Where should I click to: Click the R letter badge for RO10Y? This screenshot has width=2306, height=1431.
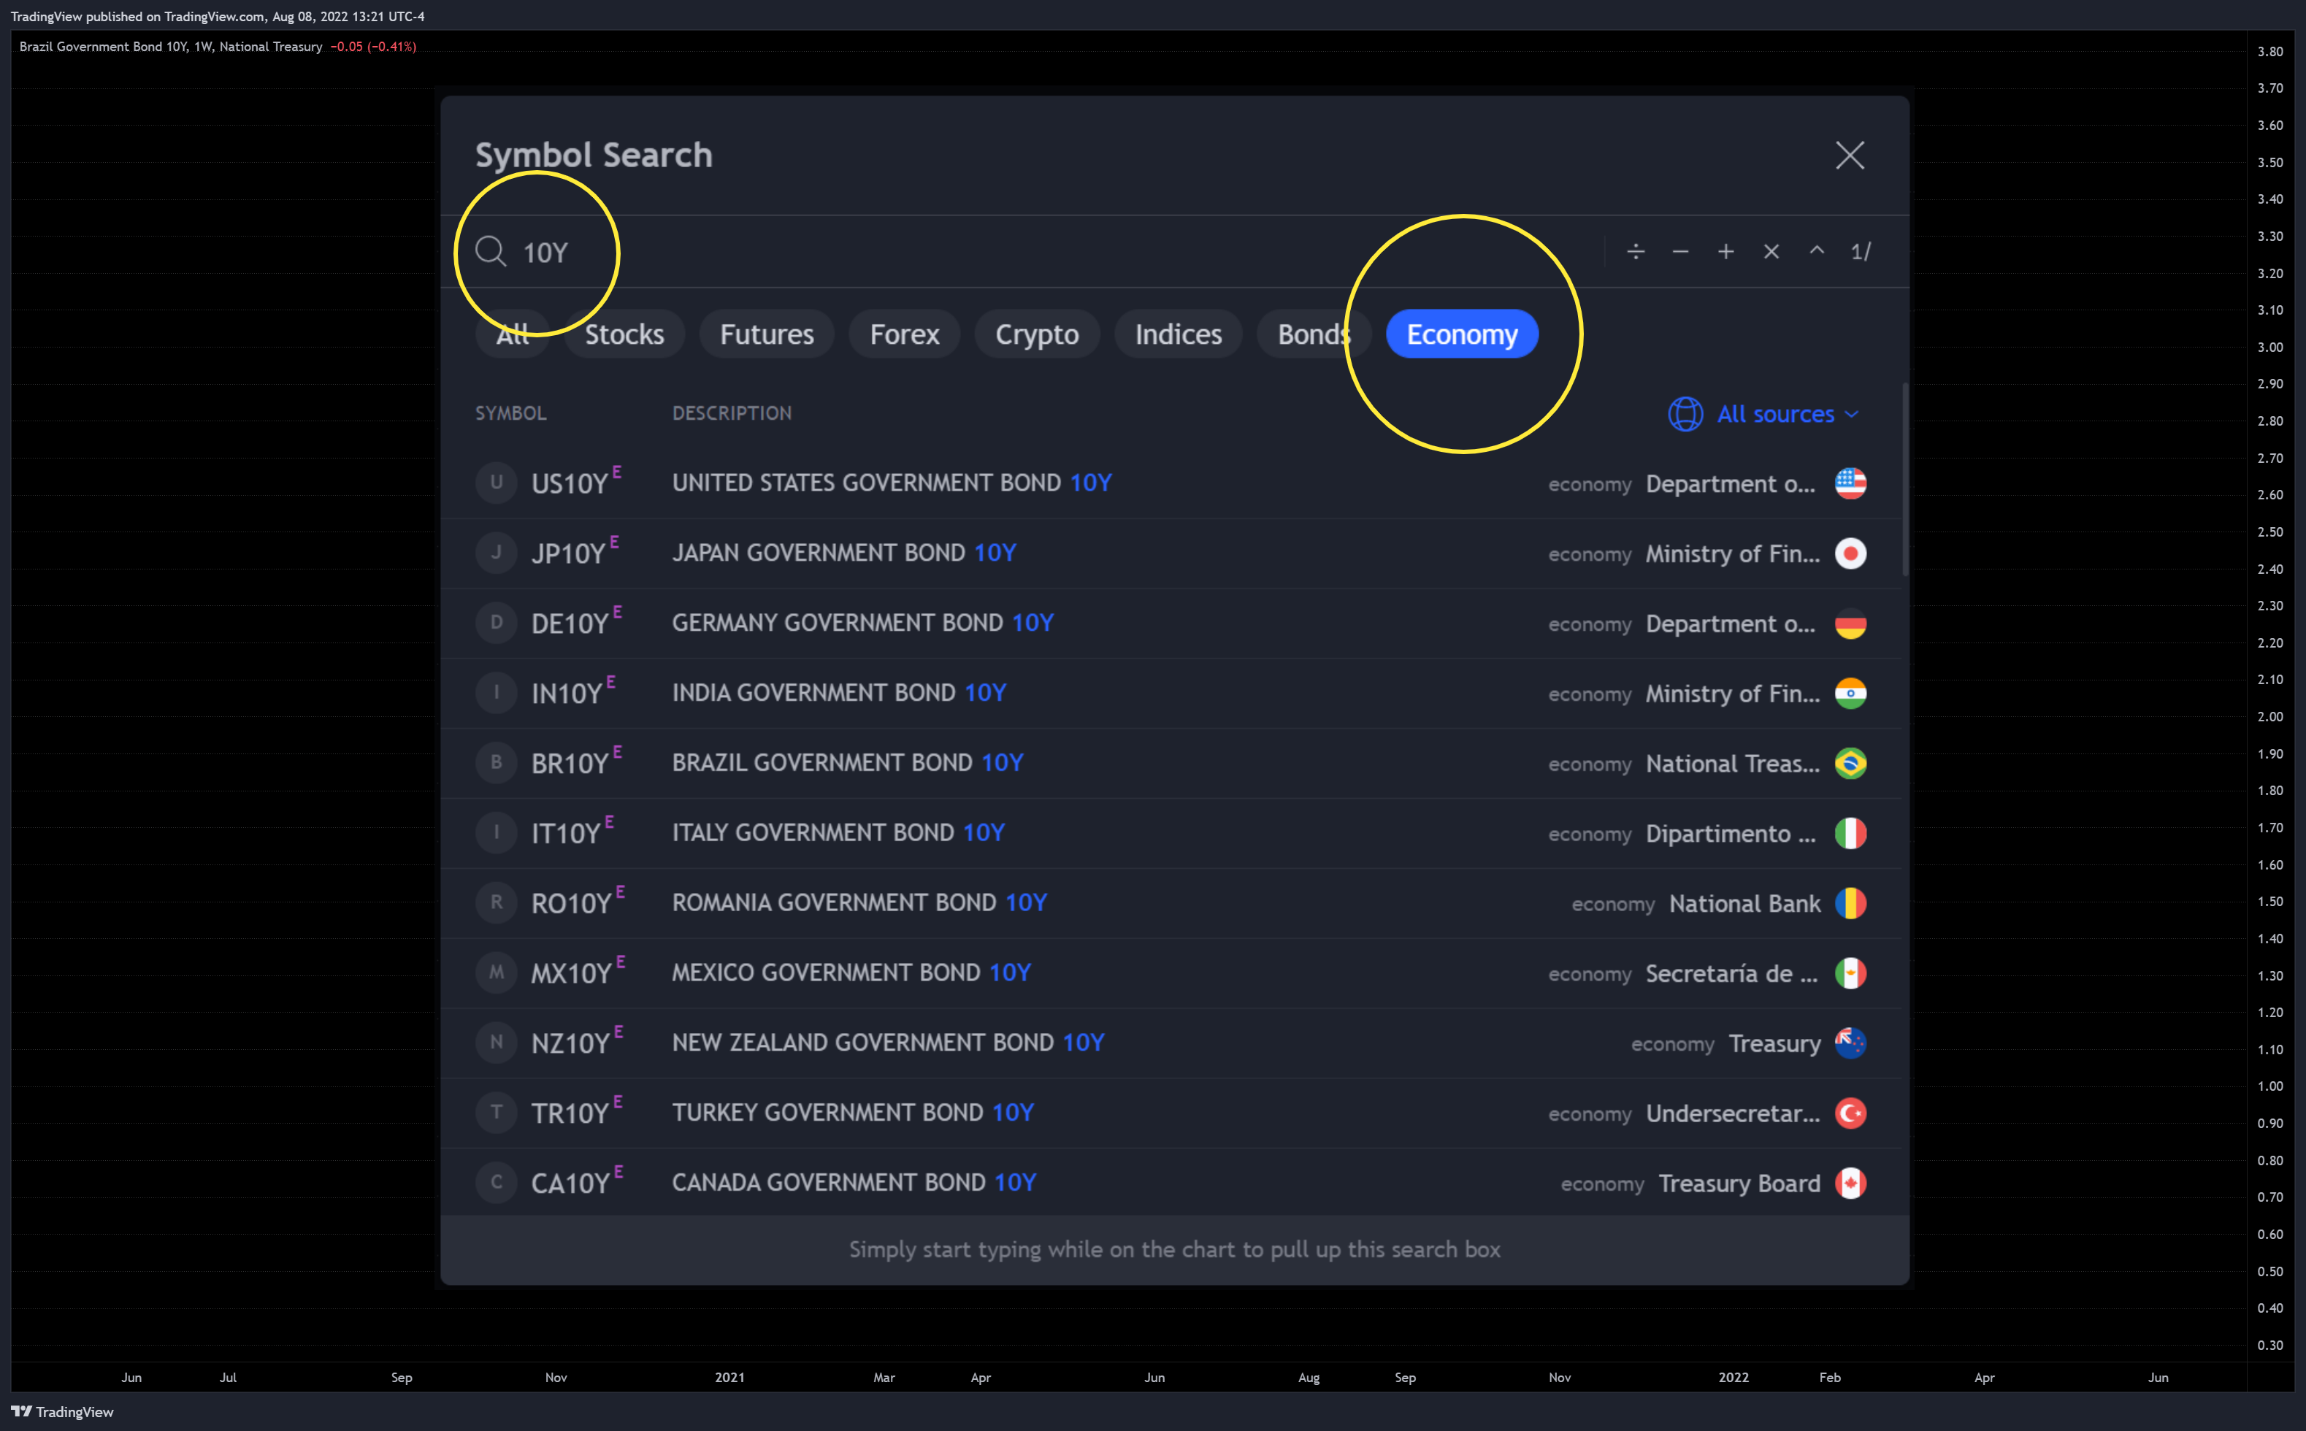pyautogui.click(x=496, y=903)
